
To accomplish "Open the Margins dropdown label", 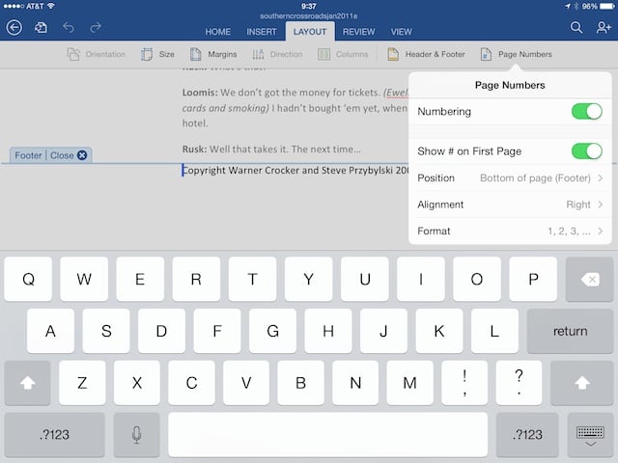I will coord(222,54).
